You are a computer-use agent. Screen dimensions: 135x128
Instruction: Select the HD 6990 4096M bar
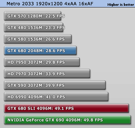pyautogui.click(x=56, y=97)
